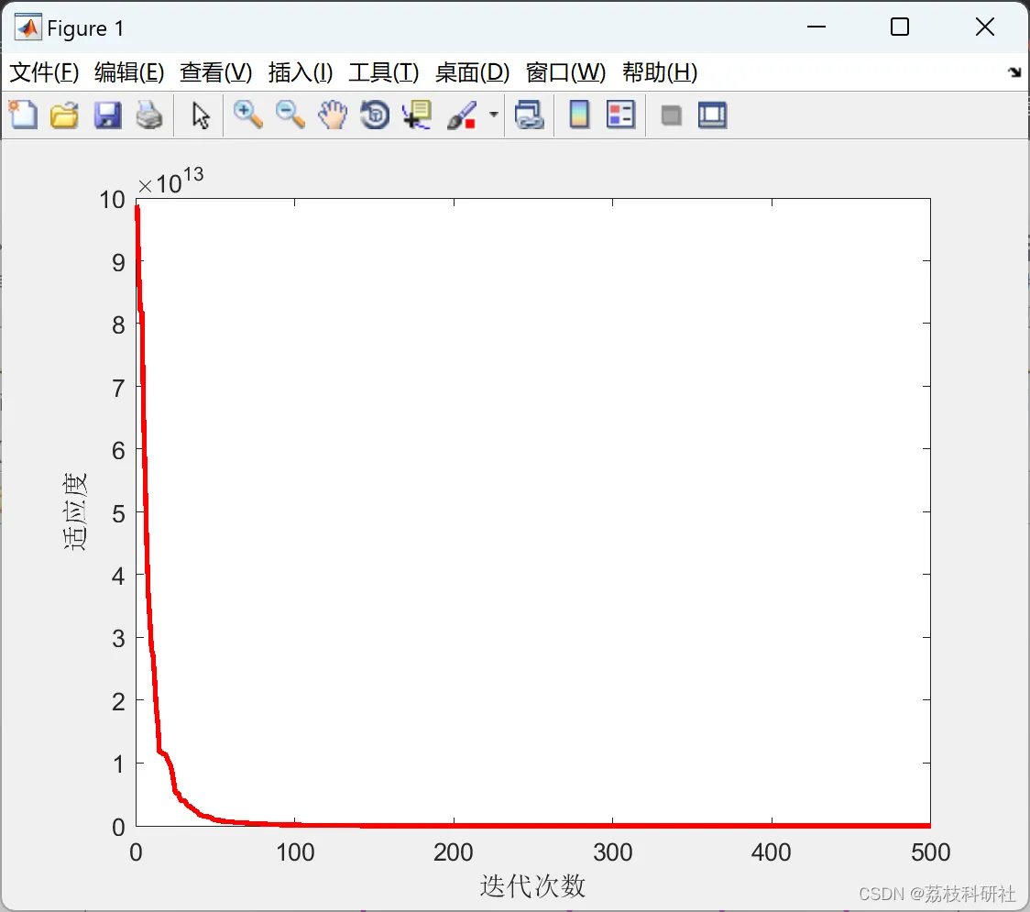Screen dimensions: 1030x912
Task: Open the brush color dropdown arrow
Action: 494,115
